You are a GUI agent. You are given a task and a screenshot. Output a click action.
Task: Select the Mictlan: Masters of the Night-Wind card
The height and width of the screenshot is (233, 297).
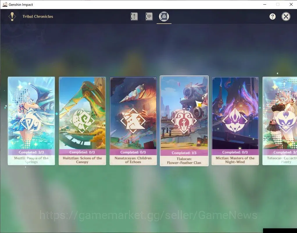point(235,121)
